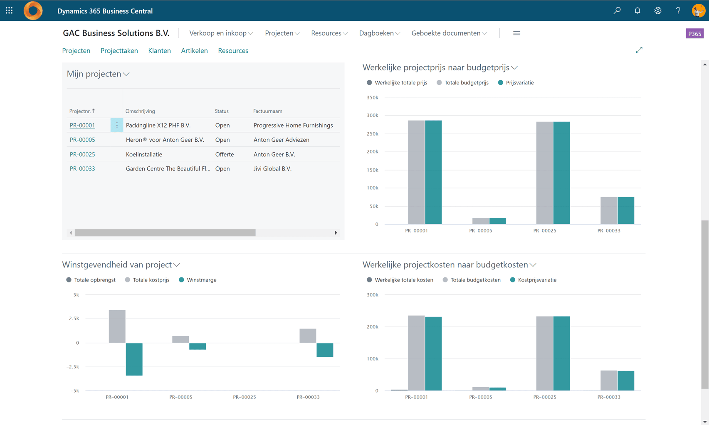
Task: Go to Klanten
Action: coord(159,51)
